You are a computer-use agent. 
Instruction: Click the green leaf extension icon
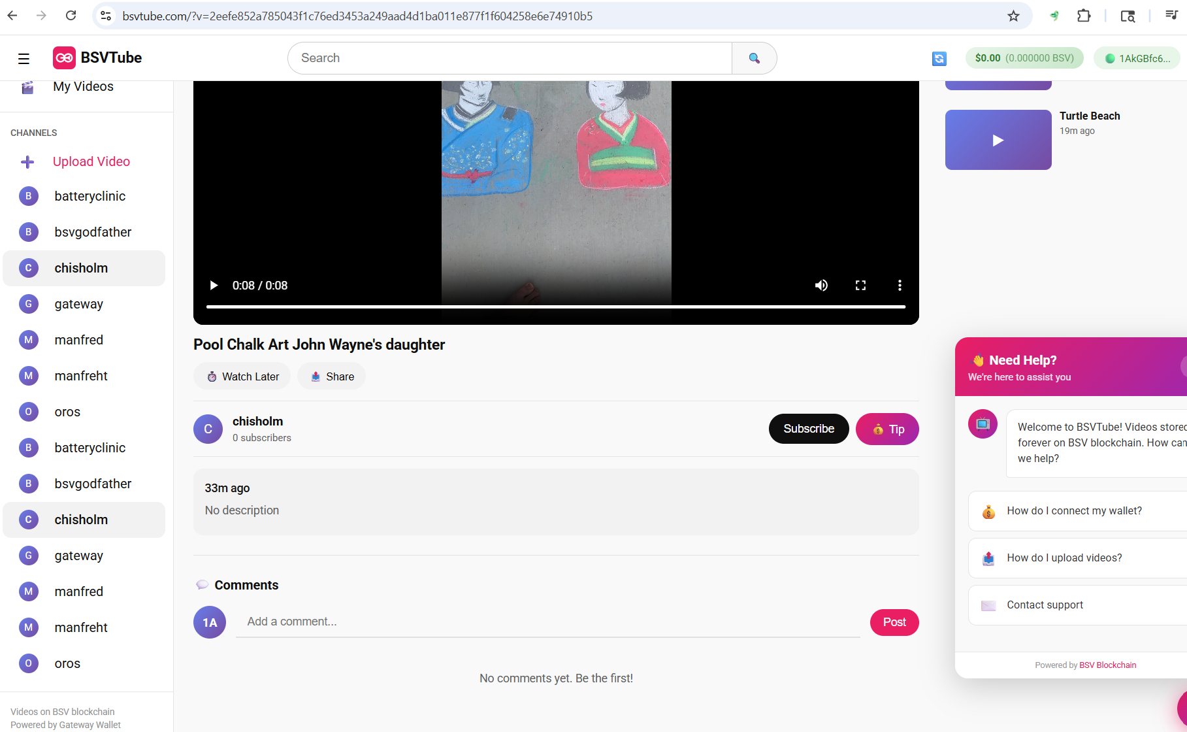[x=1054, y=16]
